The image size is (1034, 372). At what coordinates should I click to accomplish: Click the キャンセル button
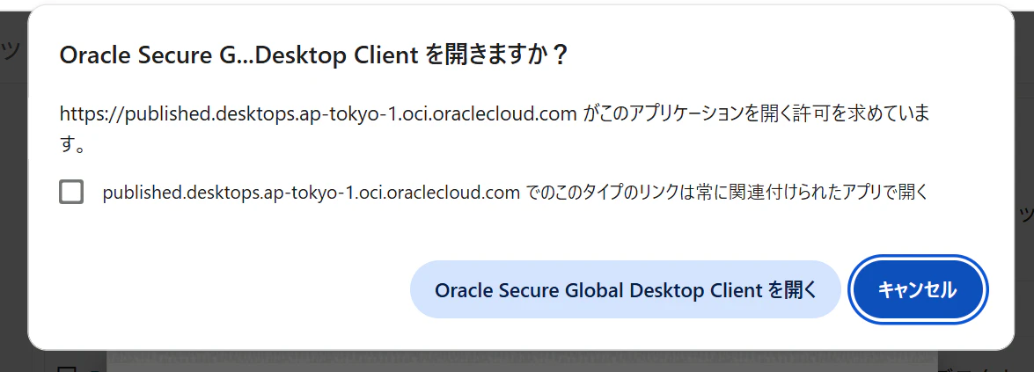coord(917,289)
